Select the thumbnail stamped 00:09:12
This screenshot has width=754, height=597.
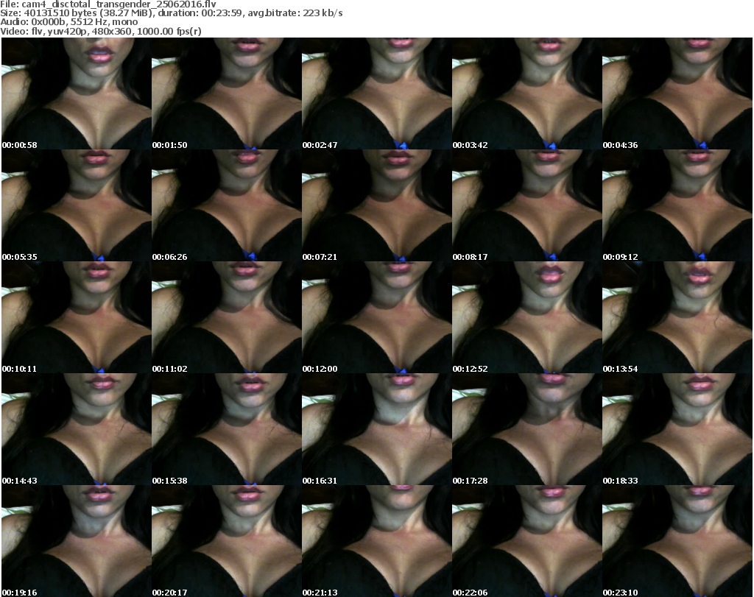click(677, 205)
